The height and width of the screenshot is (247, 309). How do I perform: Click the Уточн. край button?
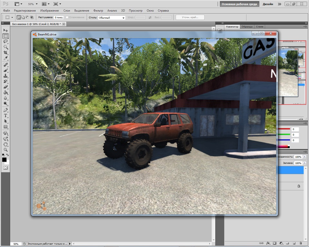coord(190,17)
